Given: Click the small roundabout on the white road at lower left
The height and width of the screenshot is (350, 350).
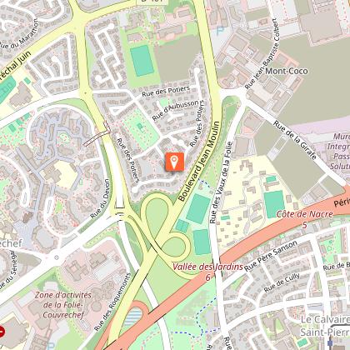Looking at the screenshot, I should (x=57, y=257).
